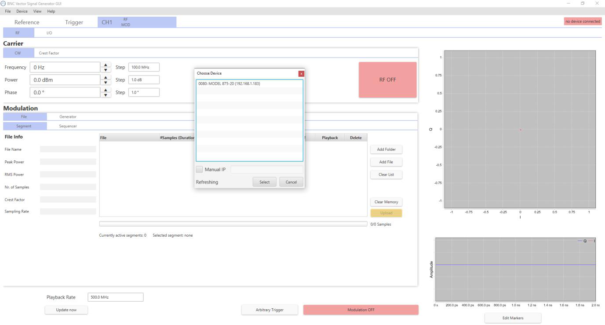The height and width of the screenshot is (325, 605).
Task: Select the File modulation tab
Action: coord(25,116)
